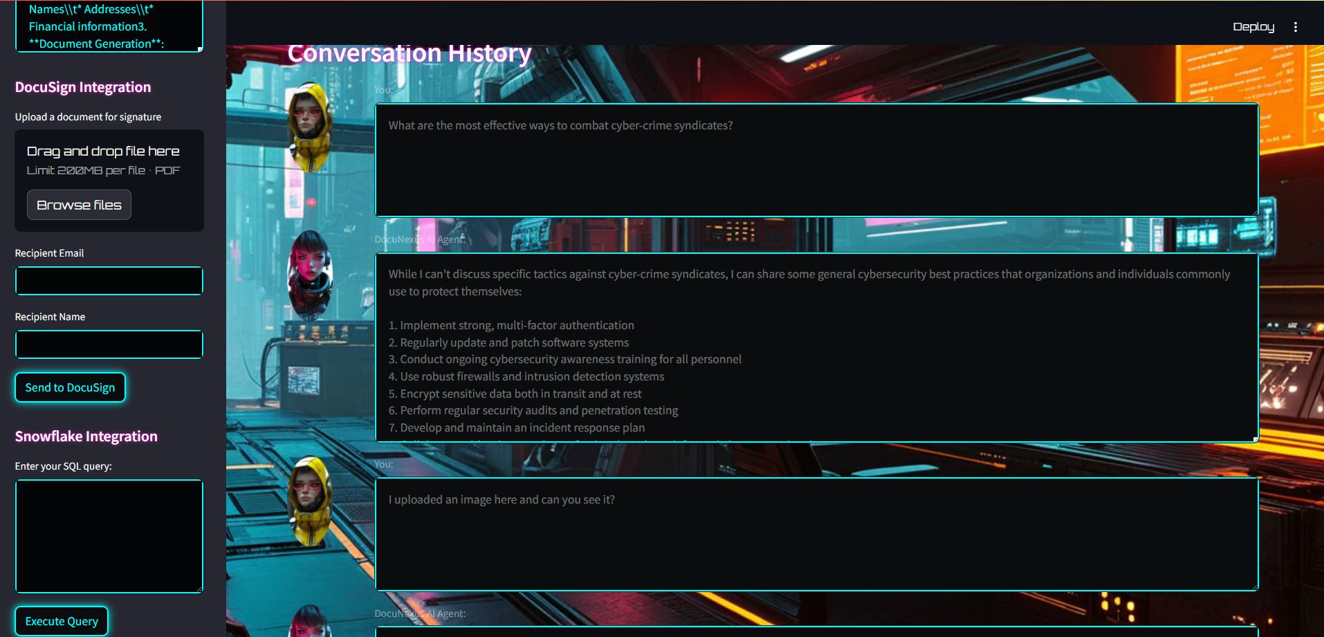Click the agent's cybersecurity best practices reply
This screenshot has height=637, width=1324.
(x=816, y=347)
